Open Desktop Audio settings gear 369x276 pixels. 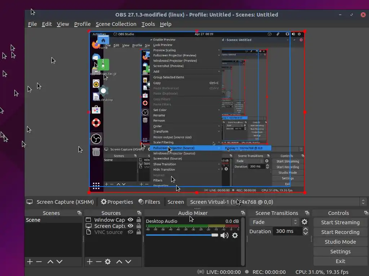point(235,235)
